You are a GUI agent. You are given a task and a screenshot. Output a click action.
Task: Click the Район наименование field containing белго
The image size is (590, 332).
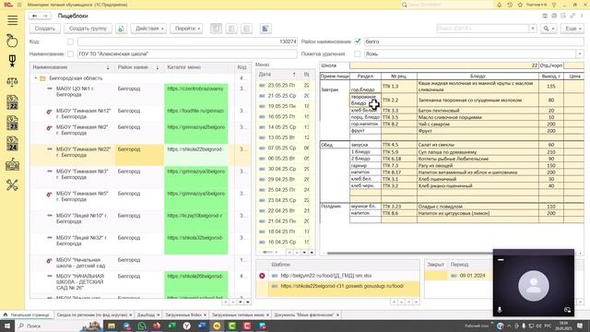(474, 41)
